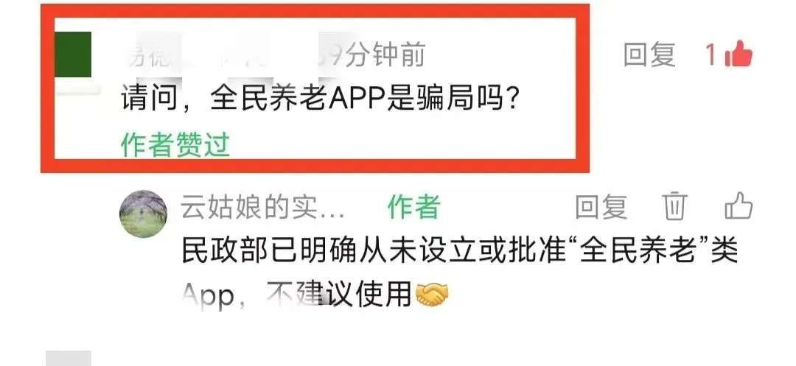Open profile of 云姑娘的实… username
The image size is (796, 366).
pyautogui.click(x=263, y=207)
